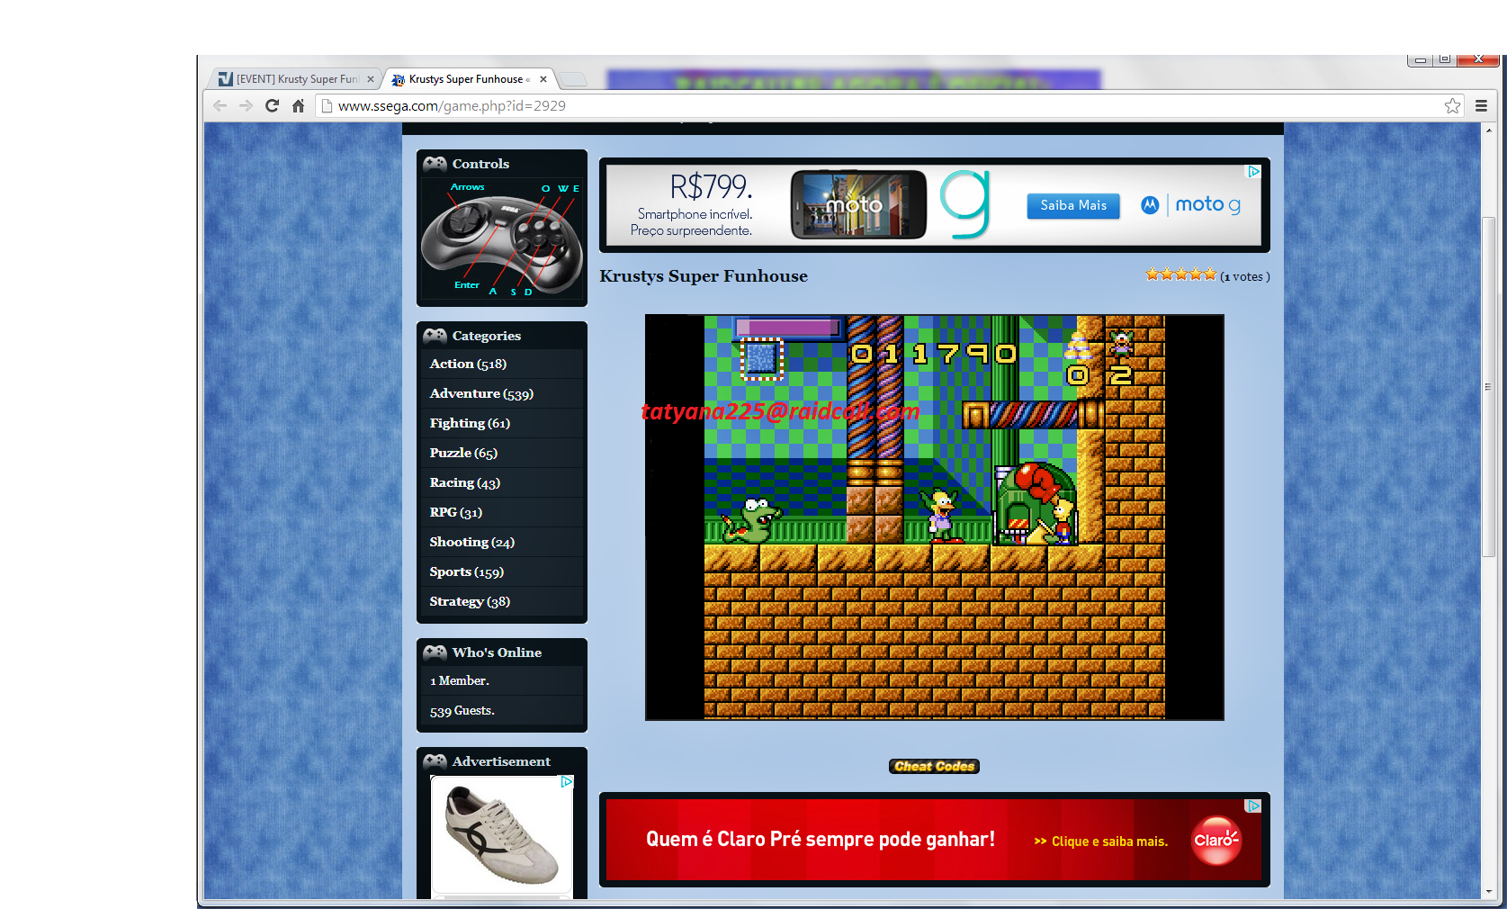Reload the page with the refresh icon

(x=272, y=105)
